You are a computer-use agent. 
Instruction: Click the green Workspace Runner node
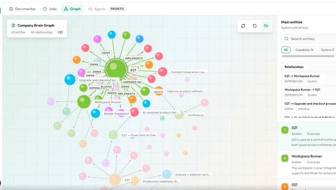[84, 102]
